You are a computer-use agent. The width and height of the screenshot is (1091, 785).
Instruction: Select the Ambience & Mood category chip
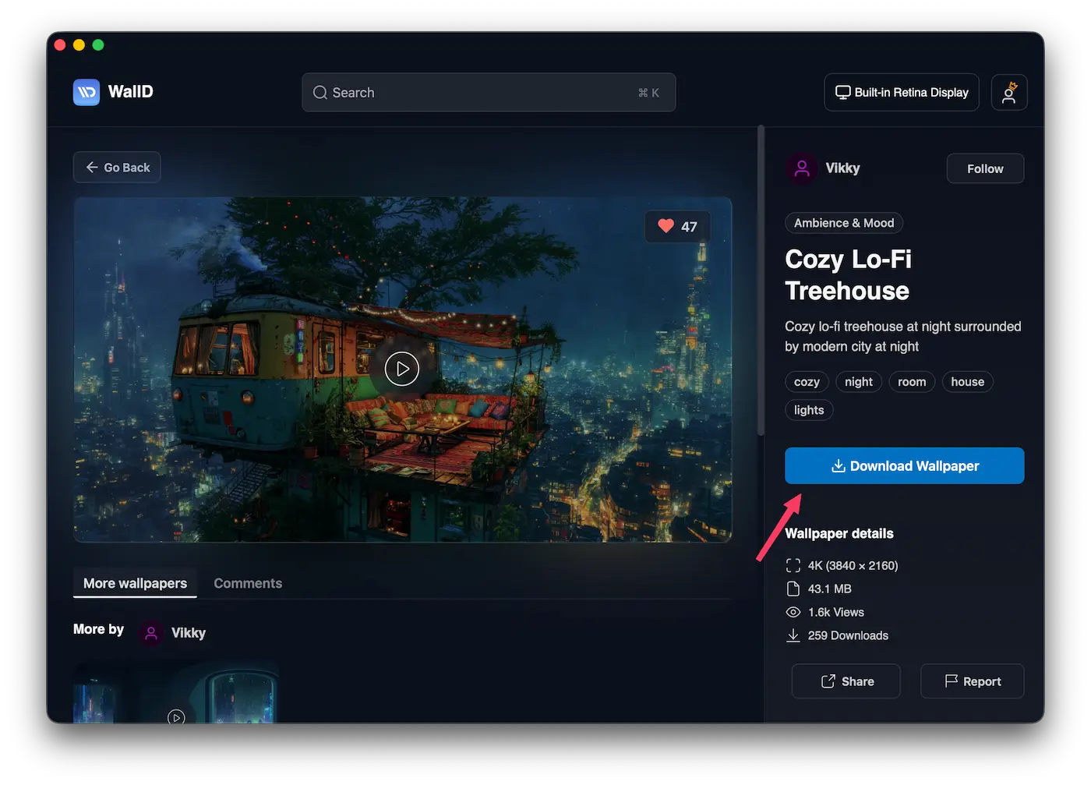[843, 223]
